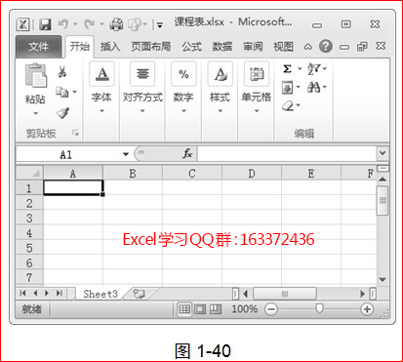Click the Copy icon in clipboard group
The width and height of the screenshot is (403, 362).
[61, 92]
